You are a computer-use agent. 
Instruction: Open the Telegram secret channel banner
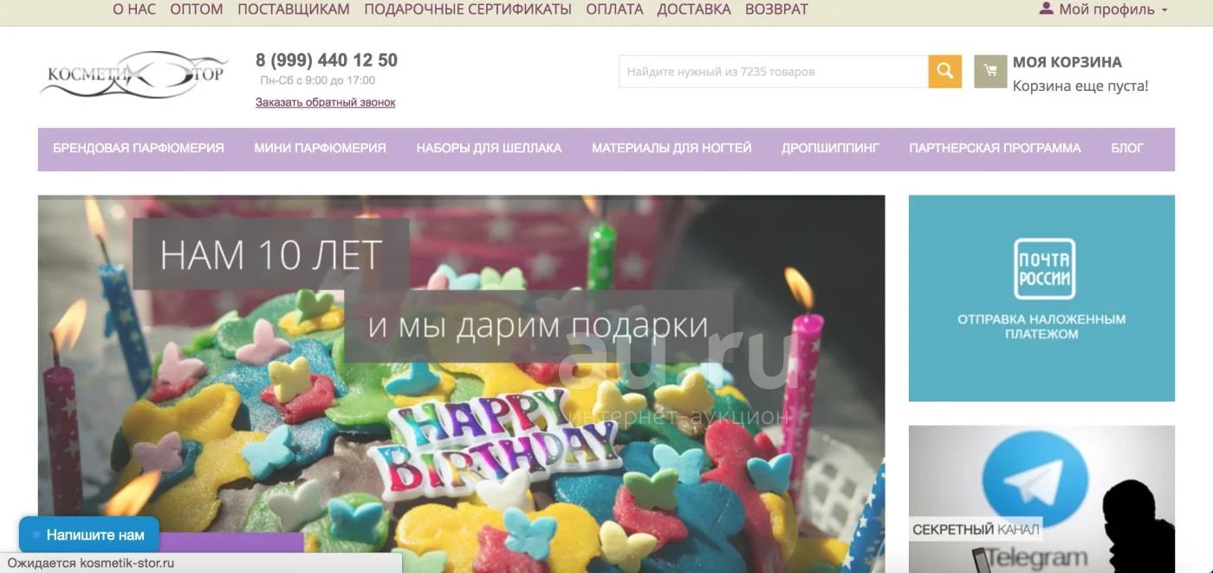[x=1041, y=499]
